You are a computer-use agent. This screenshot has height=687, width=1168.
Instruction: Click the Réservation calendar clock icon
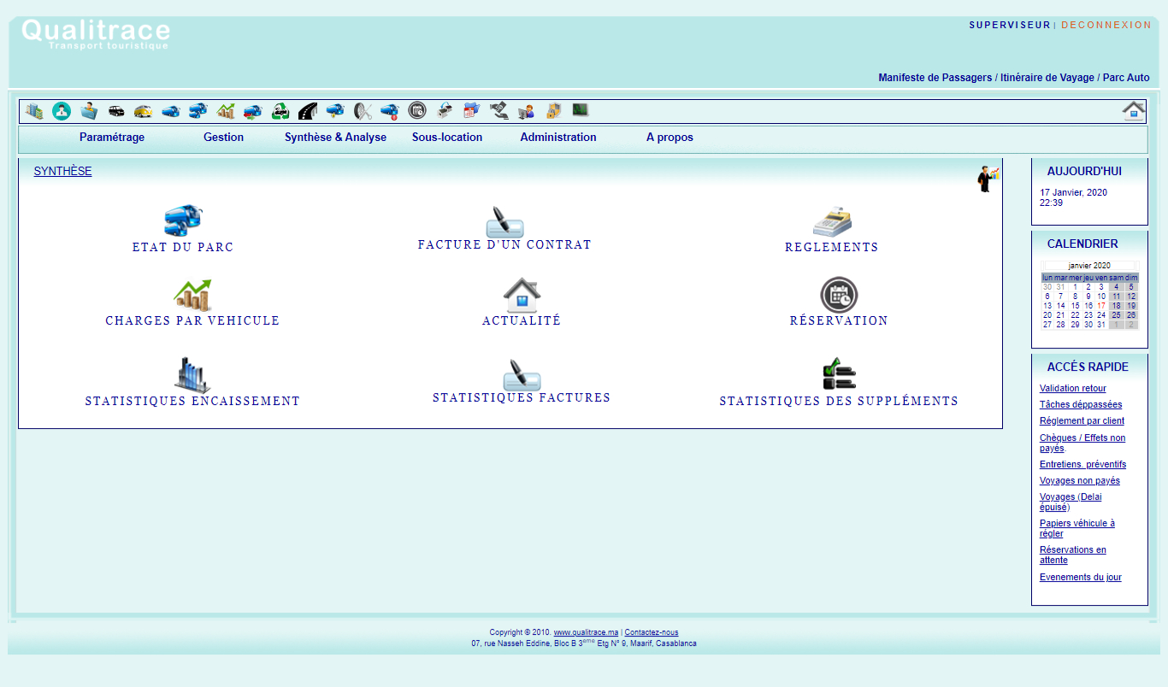838,295
